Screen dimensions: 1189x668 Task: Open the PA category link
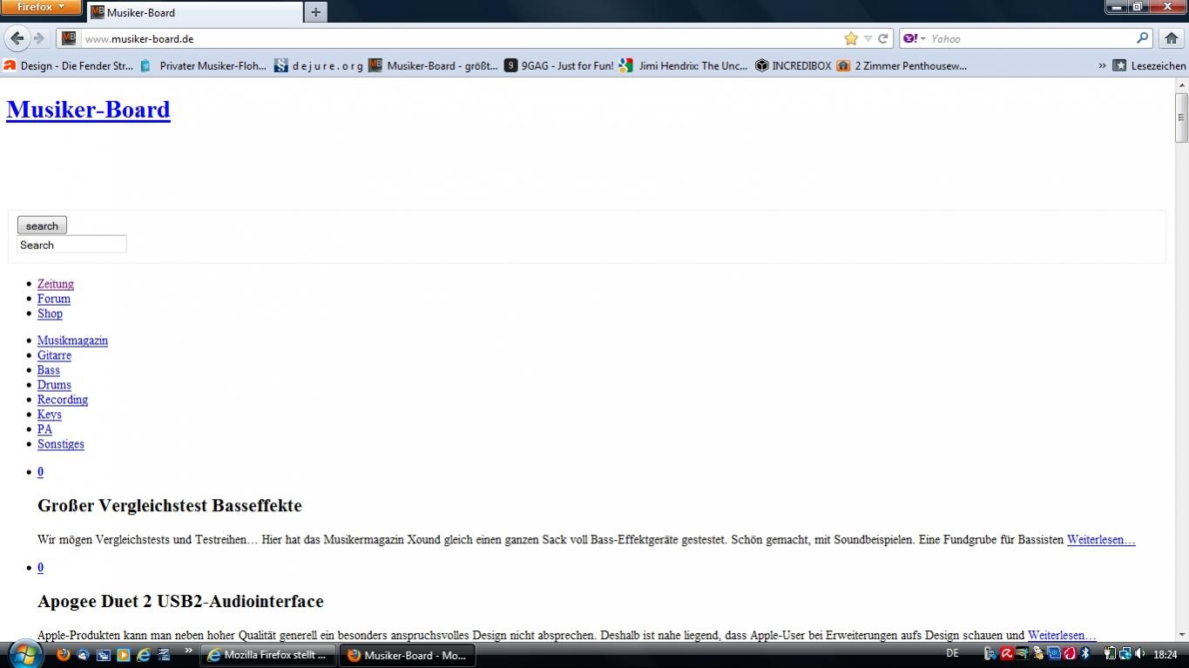44,429
